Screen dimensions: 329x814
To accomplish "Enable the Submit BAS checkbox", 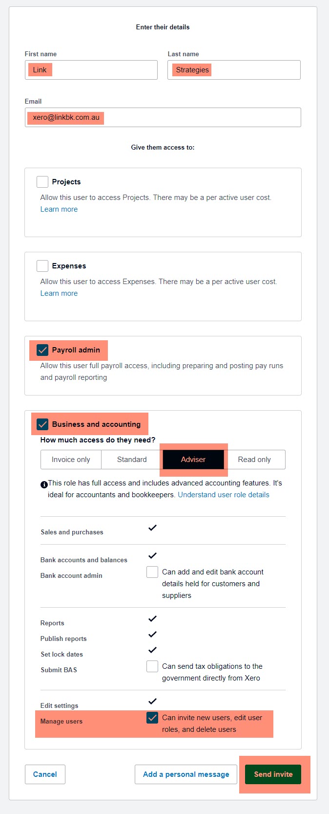I will tap(152, 666).
